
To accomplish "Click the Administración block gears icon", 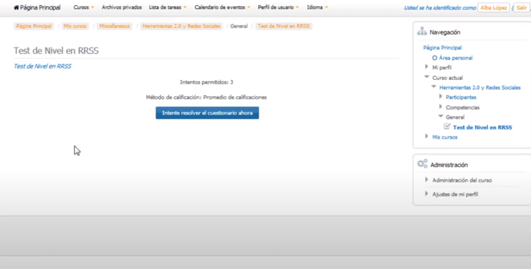I will coord(422,164).
